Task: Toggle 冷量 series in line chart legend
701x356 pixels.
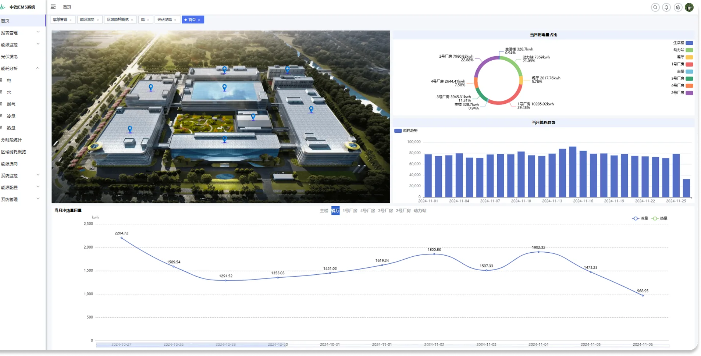Action: click(x=640, y=218)
